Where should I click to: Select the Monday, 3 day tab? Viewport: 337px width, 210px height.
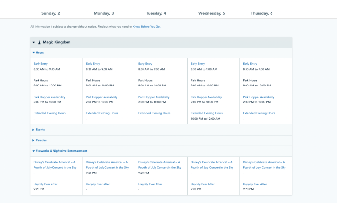tap(104, 13)
